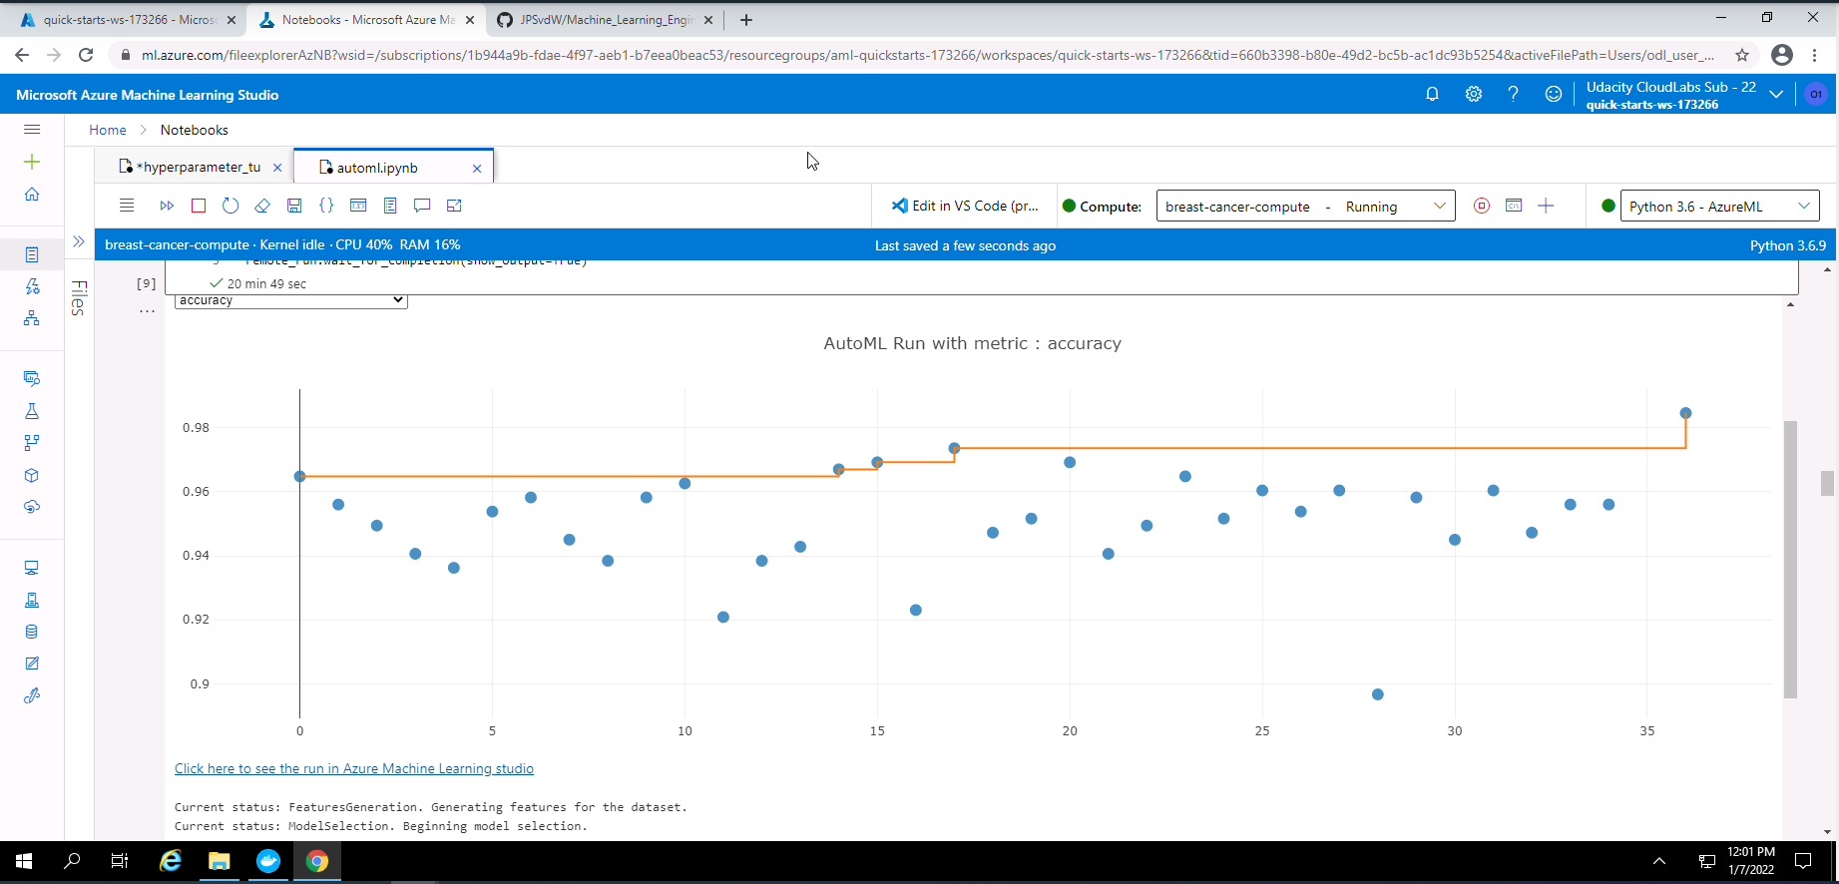Stop the kernel with red square
Image resolution: width=1839 pixels, height=884 pixels.
tap(199, 206)
